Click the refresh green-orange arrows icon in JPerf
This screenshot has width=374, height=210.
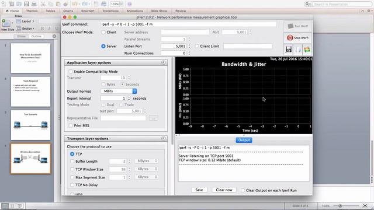coord(307,50)
